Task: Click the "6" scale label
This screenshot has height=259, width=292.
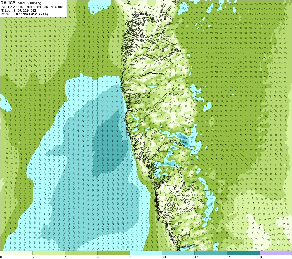Action: click(98, 257)
